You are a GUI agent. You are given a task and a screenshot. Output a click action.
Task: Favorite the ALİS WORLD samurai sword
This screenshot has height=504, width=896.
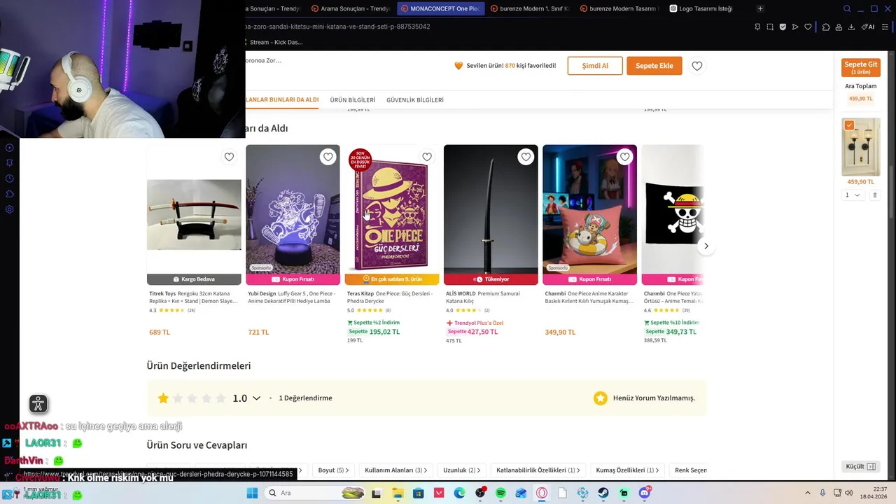(526, 157)
